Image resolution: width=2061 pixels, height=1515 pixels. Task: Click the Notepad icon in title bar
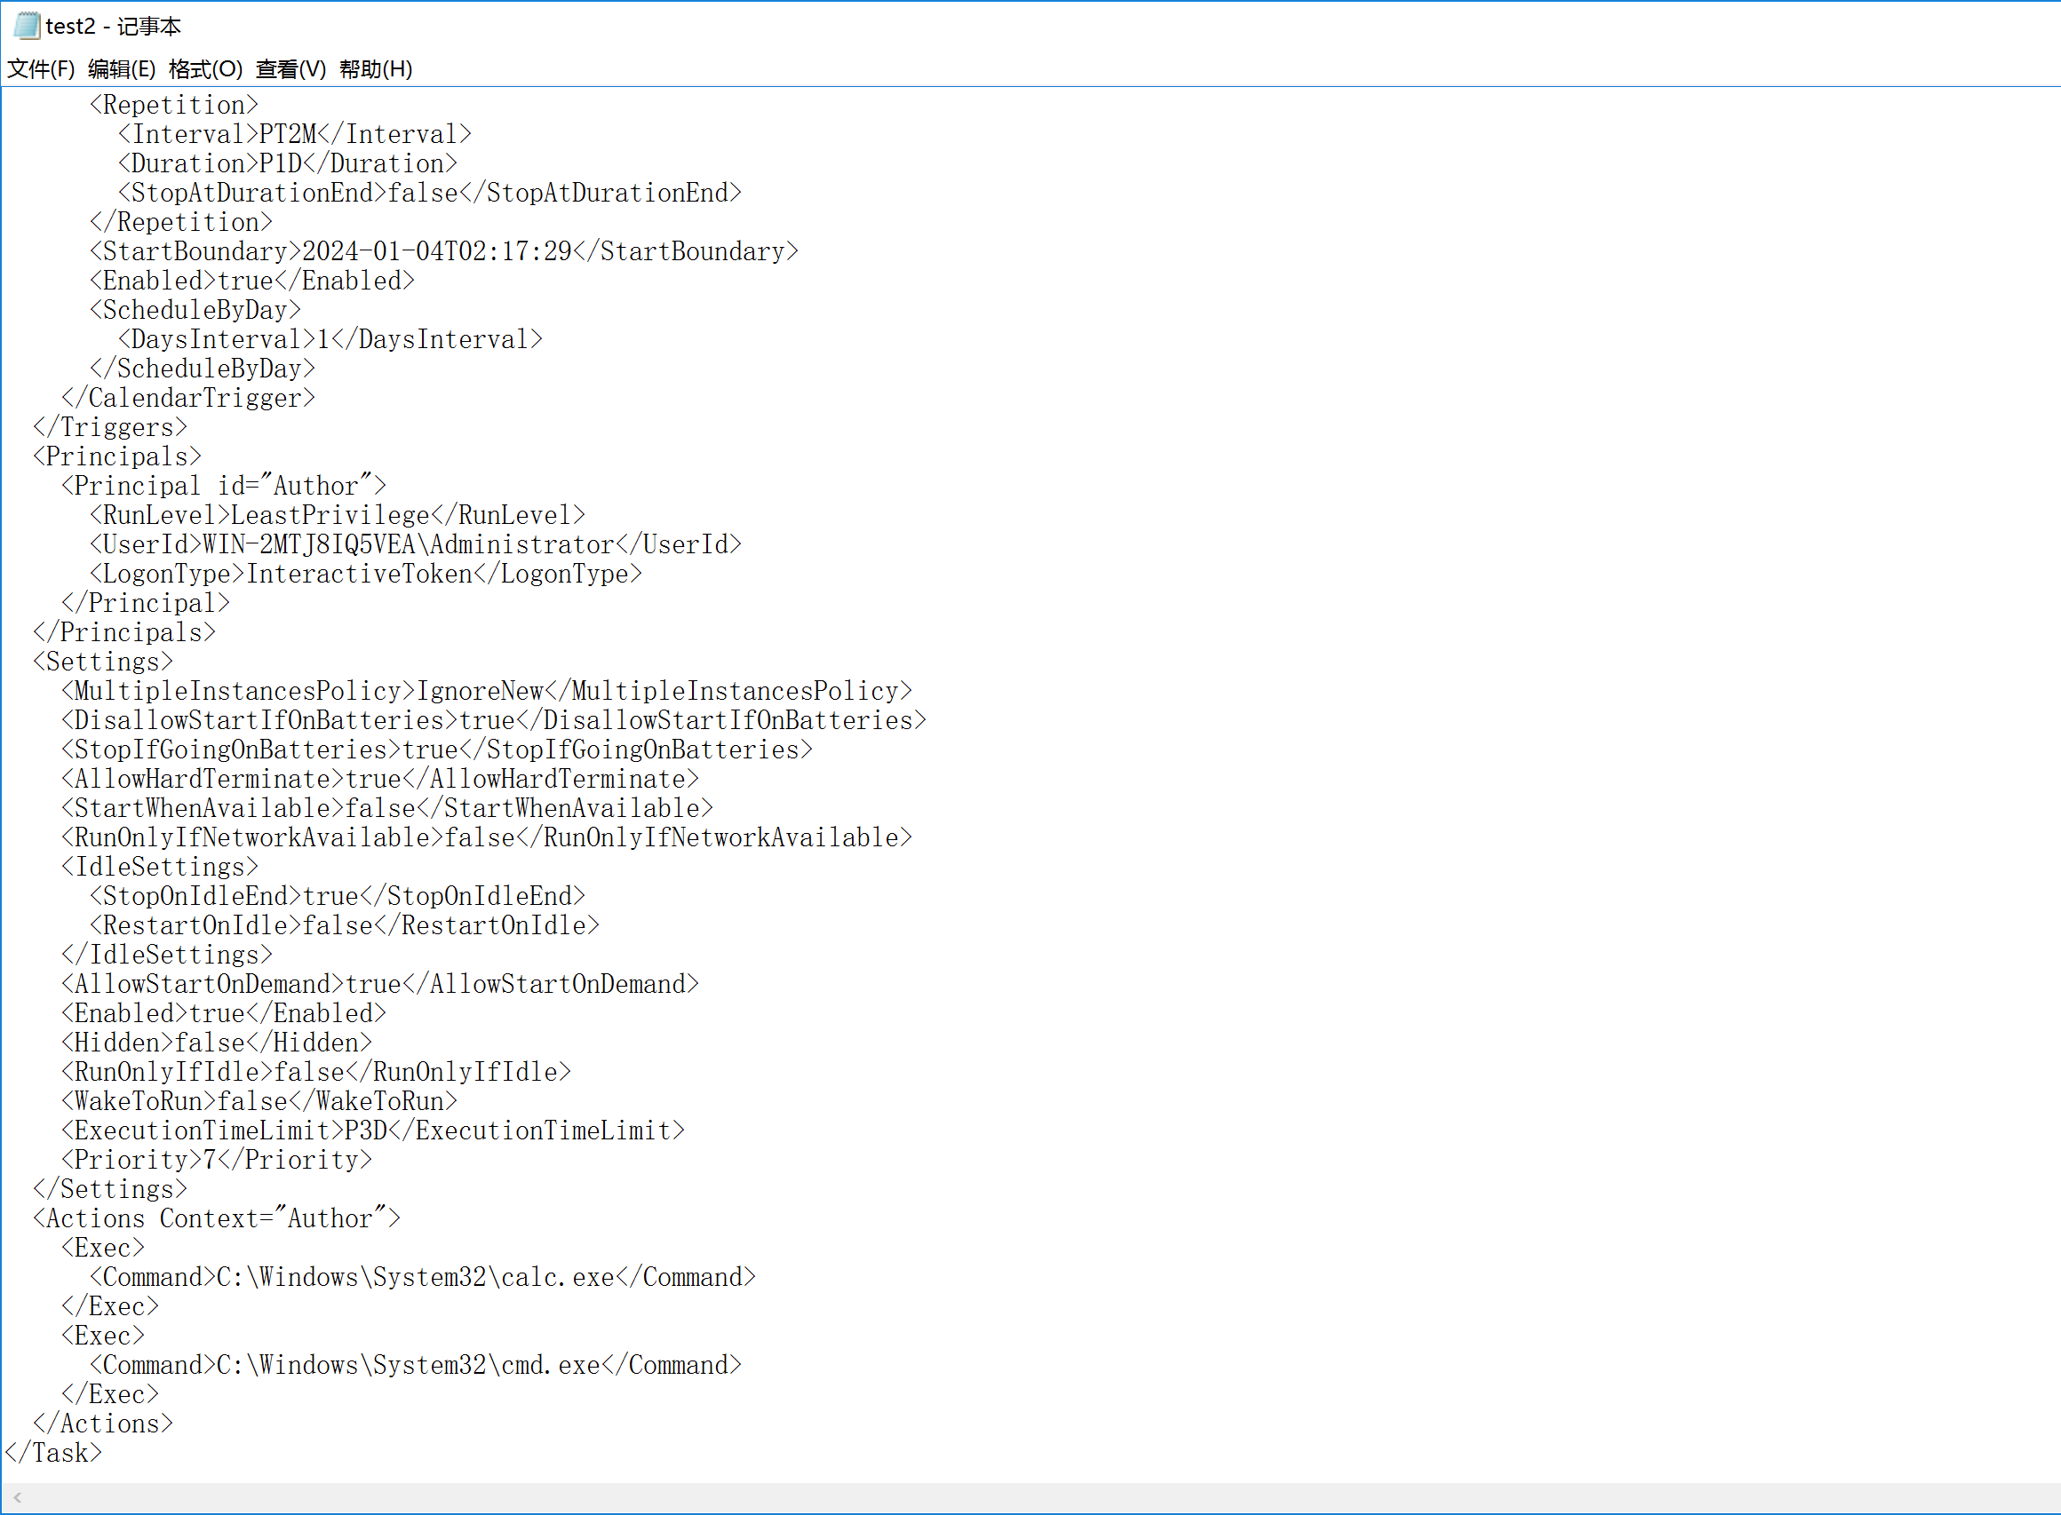click(x=27, y=26)
